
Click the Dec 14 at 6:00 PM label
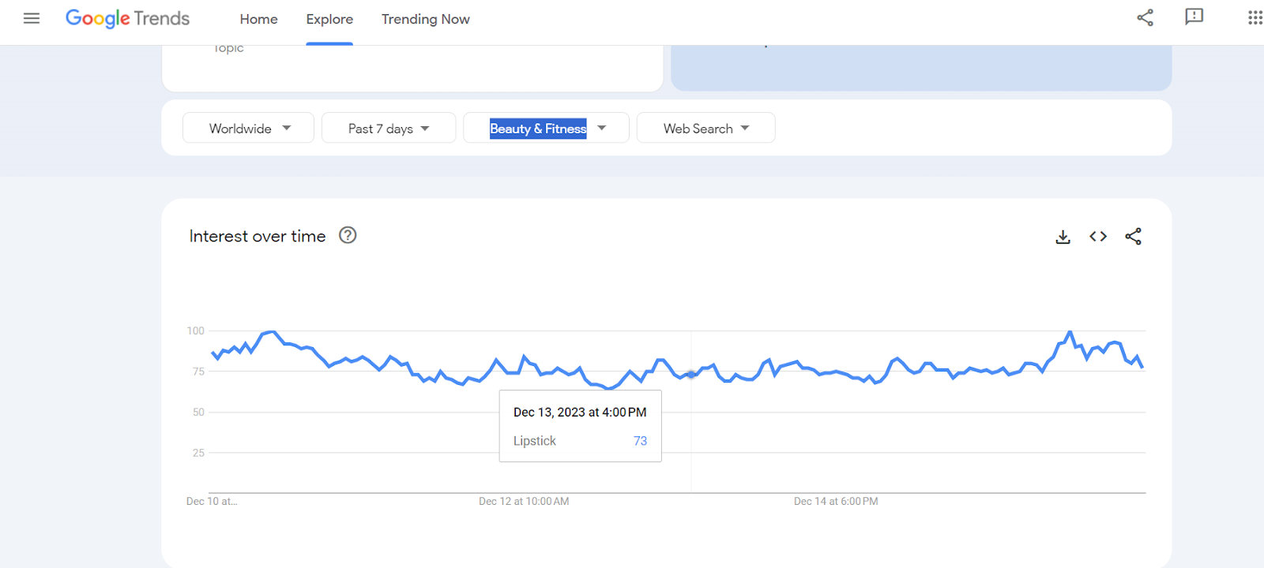pyautogui.click(x=836, y=501)
